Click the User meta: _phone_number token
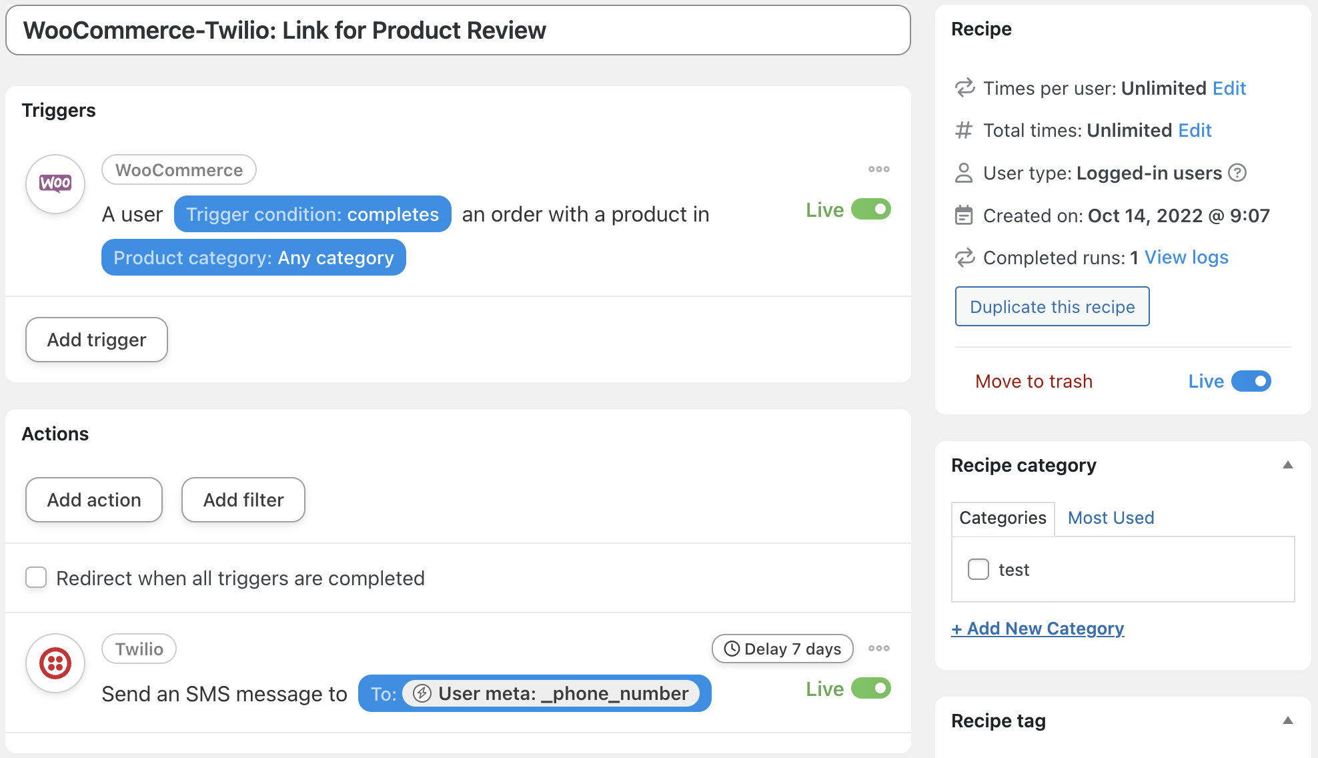The image size is (1318, 758). [x=551, y=693]
